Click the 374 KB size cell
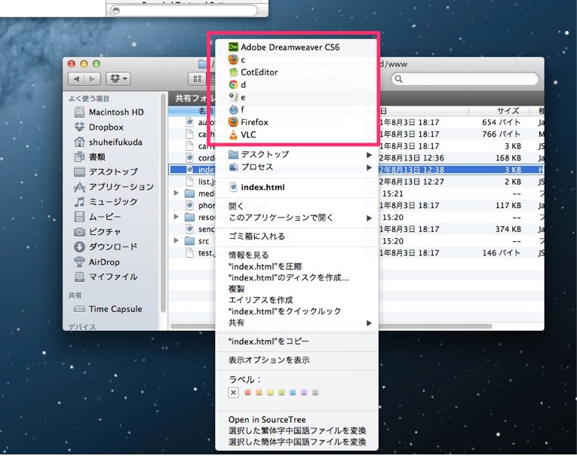Screen dimensions: 577x465 (508, 229)
